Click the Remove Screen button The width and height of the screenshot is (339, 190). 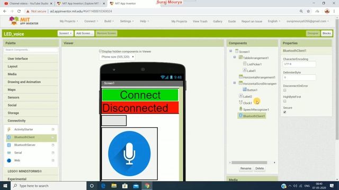[106, 33]
